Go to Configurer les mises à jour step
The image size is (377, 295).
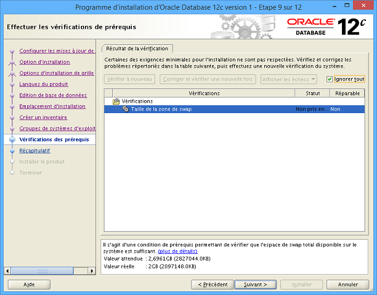pos(57,51)
